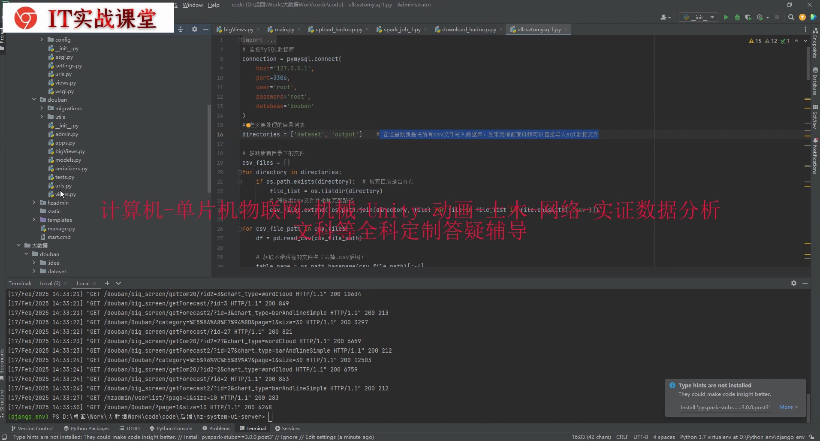Open terminal settings gear
Viewport: 820px width, 441px height.
coord(794,283)
